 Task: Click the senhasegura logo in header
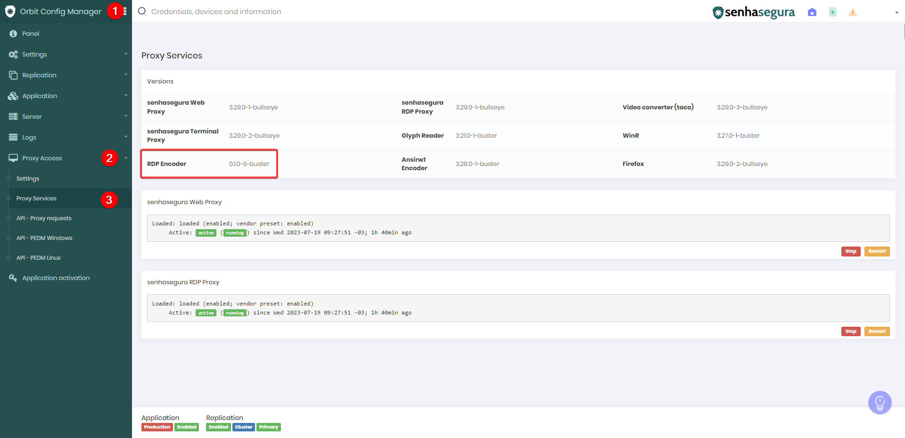(x=753, y=12)
